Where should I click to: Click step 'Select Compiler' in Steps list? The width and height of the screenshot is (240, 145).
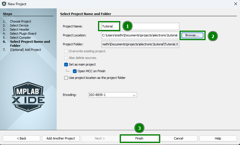pos(20,38)
